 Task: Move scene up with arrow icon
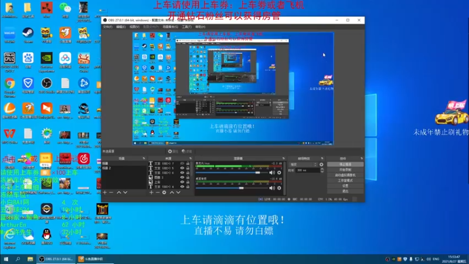(x=119, y=192)
